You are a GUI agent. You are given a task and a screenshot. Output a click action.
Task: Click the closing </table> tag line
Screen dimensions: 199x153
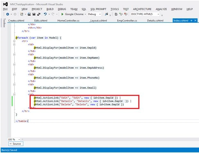(x=22, y=121)
